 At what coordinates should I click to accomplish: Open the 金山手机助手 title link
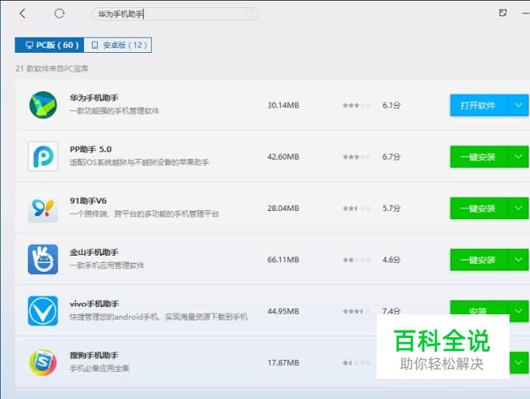pos(94,252)
